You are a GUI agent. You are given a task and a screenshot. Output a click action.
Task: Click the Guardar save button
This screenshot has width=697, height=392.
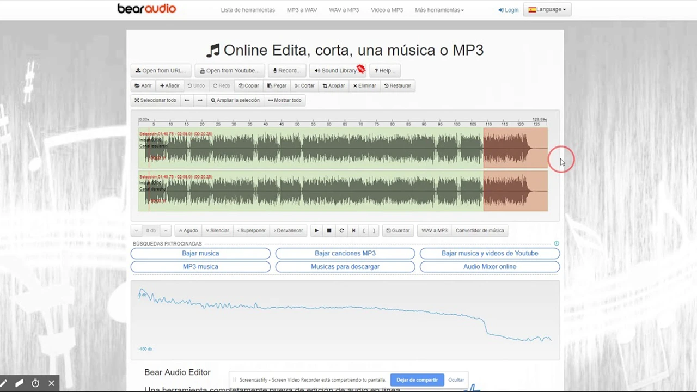point(398,231)
